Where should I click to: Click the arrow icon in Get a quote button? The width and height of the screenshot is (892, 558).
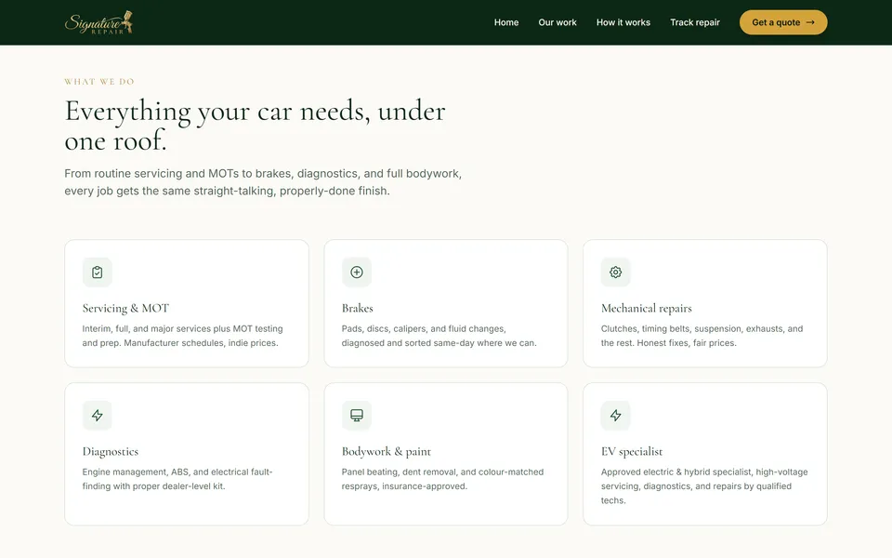[810, 22]
